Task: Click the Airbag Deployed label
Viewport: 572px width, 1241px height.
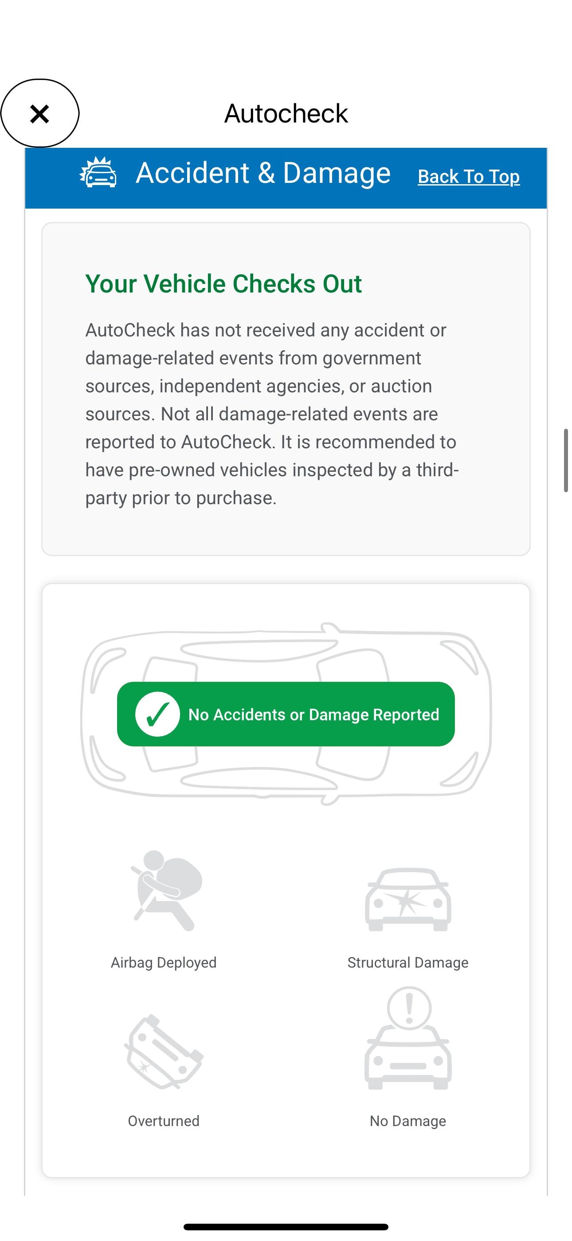Action: click(164, 963)
